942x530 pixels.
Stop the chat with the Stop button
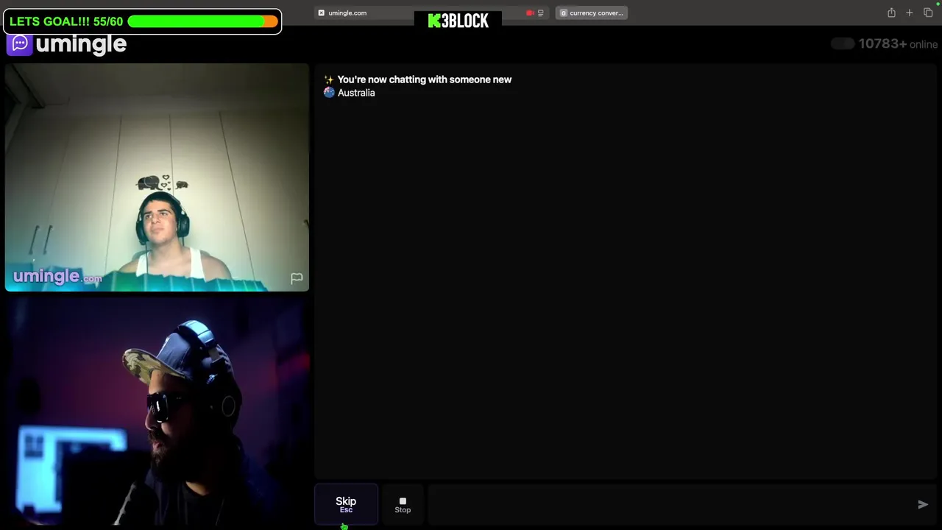pyautogui.click(x=403, y=504)
